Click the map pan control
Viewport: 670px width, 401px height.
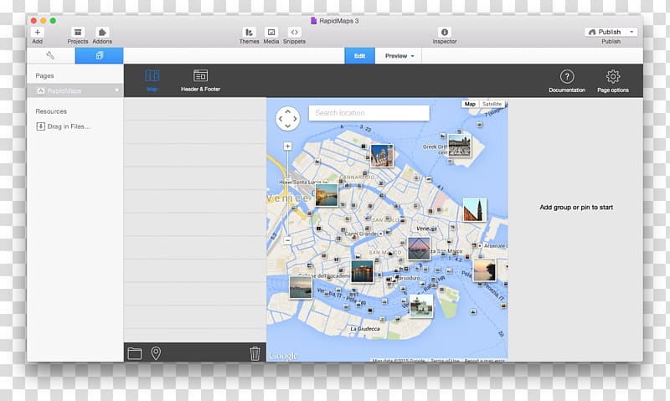287,118
